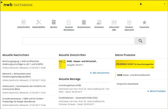Open the NWB issue 39/2017 cover thumbnail
The width and height of the screenshot is (168, 109).
pyautogui.click(x=62, y=64)
